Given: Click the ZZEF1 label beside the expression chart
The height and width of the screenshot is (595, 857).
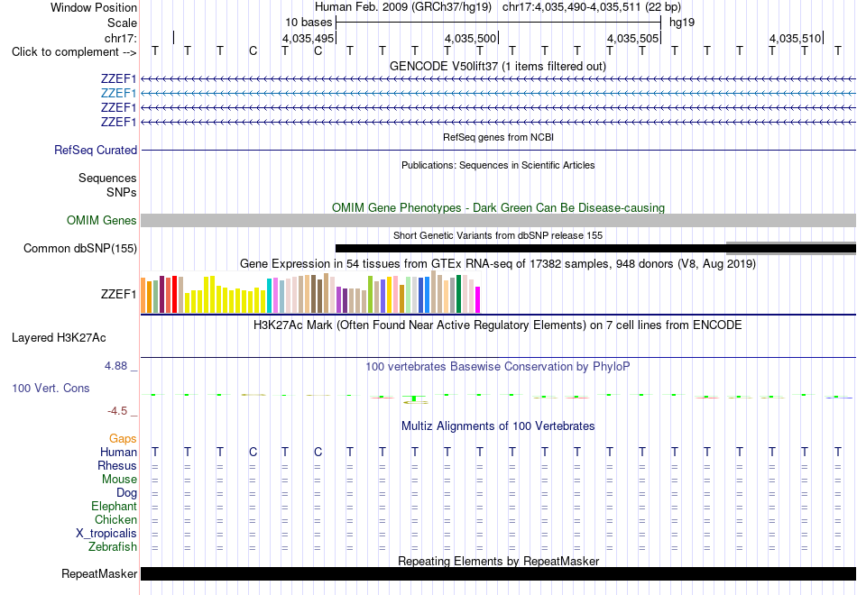Looking at the screenshot, I should (x=118, y=294).
